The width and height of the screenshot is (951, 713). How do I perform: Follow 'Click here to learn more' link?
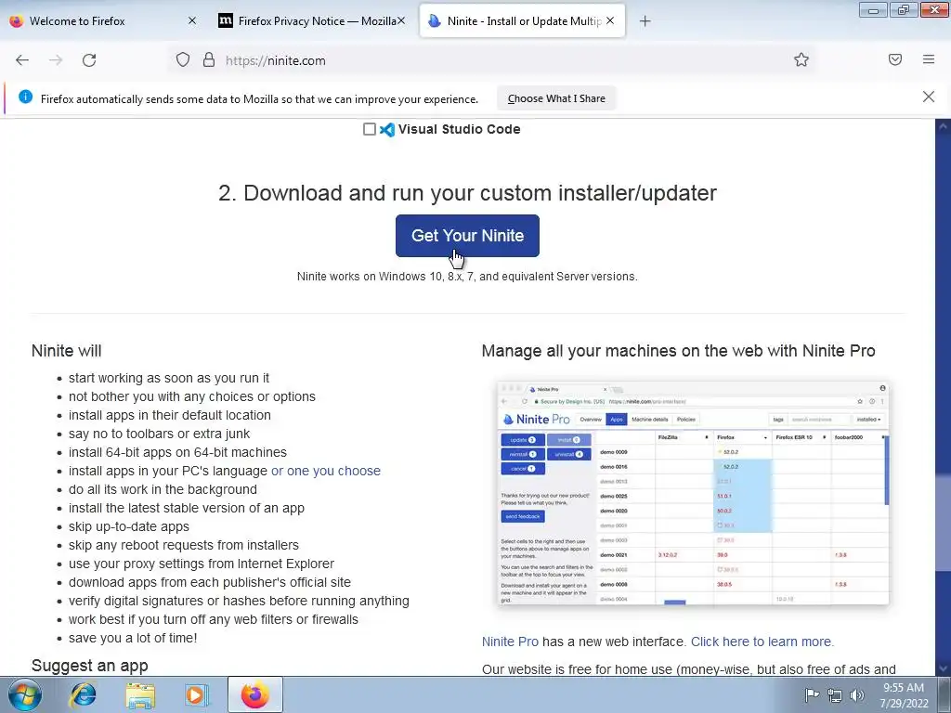(762, 642)
